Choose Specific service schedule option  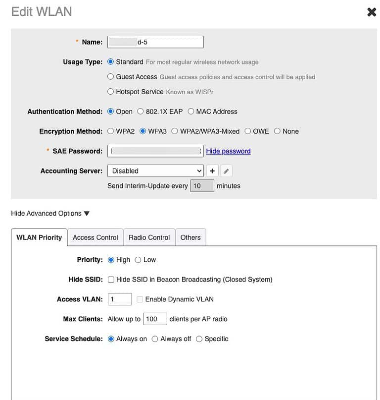(x=199, y=339)
